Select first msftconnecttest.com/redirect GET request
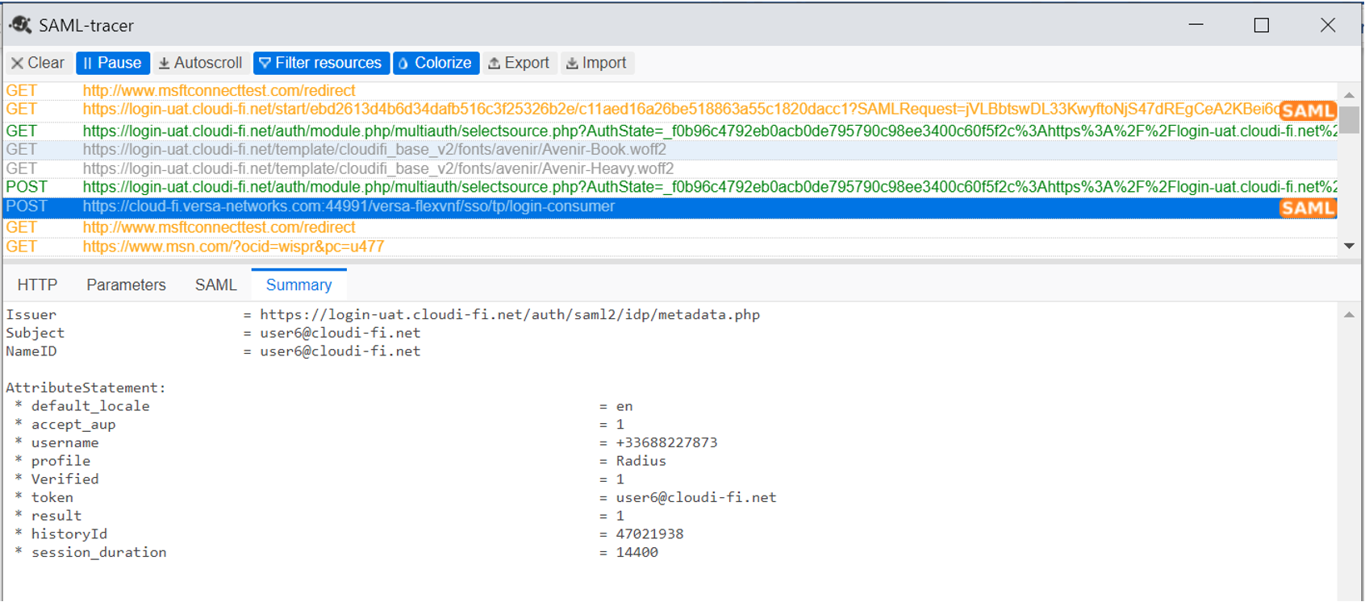The image size is (1365, 606). pyautogui.click(x=670, y=91)
